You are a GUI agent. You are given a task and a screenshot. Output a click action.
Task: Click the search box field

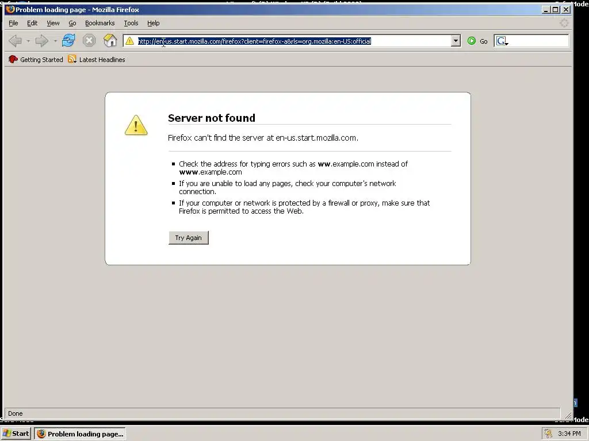[x=538, y=41]
